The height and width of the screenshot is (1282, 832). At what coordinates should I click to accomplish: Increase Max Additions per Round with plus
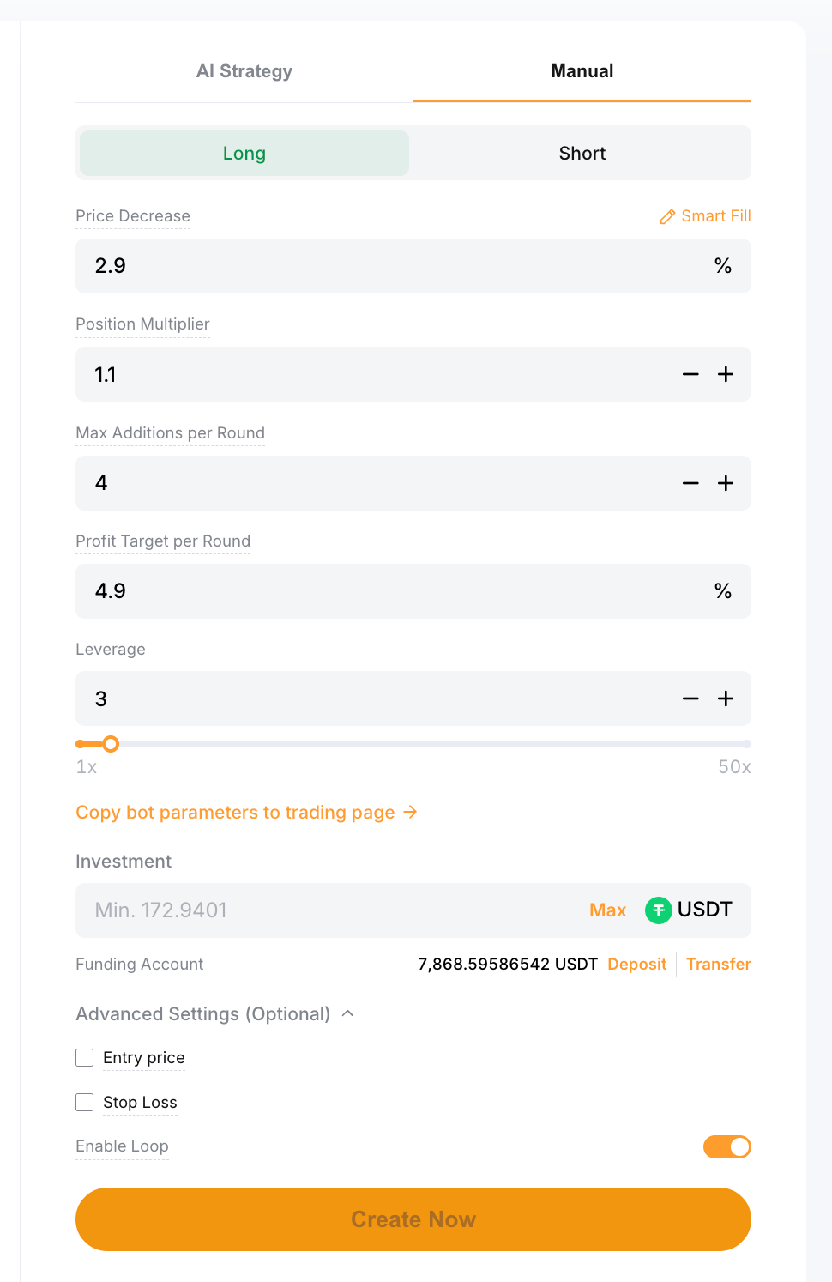726,483
